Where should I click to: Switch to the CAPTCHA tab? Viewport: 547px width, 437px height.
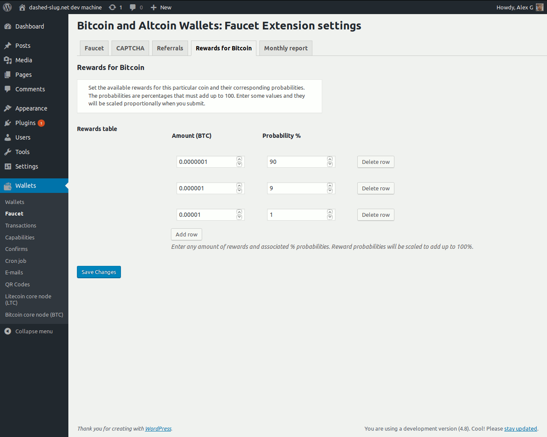tap(130, 48)
